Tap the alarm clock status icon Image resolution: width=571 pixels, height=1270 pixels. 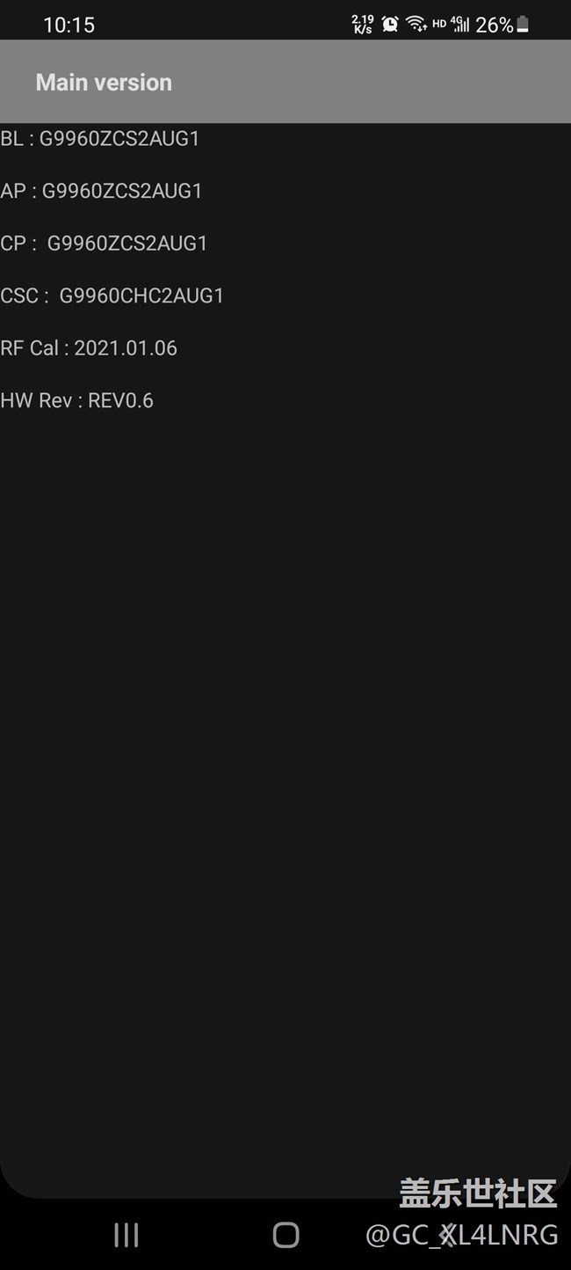(390, 25)
